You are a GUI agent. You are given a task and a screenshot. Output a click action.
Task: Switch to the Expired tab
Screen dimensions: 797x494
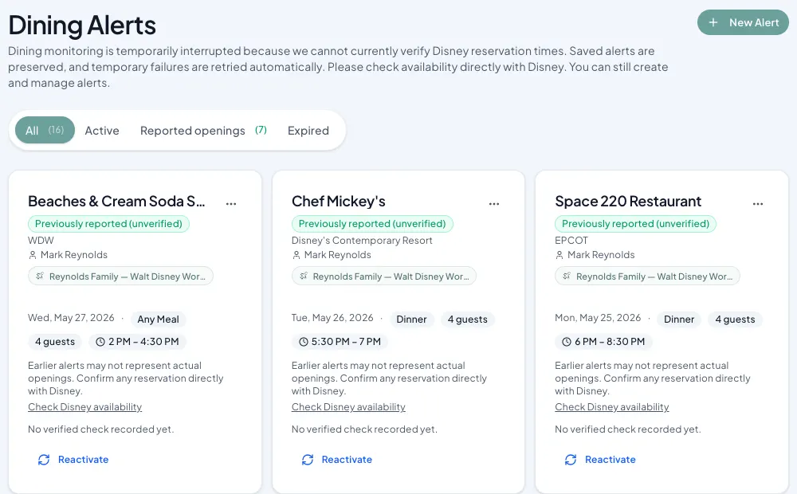(308, 131)
